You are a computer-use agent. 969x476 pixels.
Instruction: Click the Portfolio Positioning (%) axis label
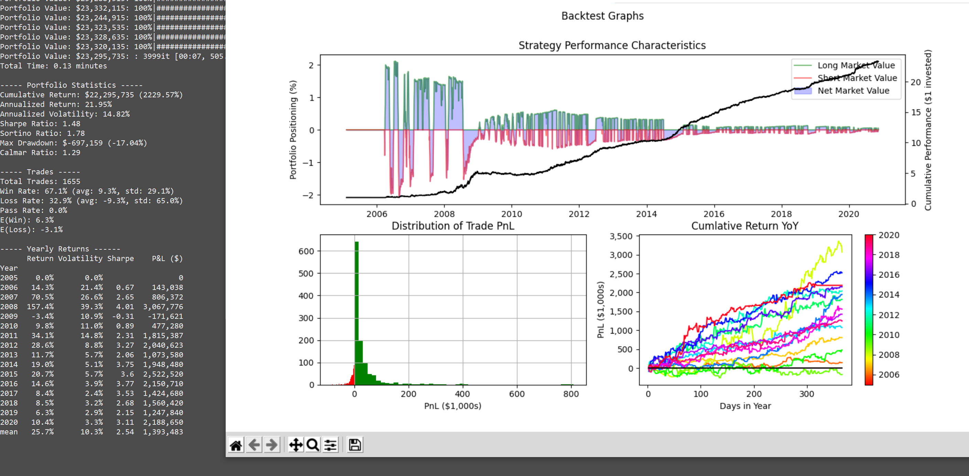pyautogui.click(x=293, y=130)
